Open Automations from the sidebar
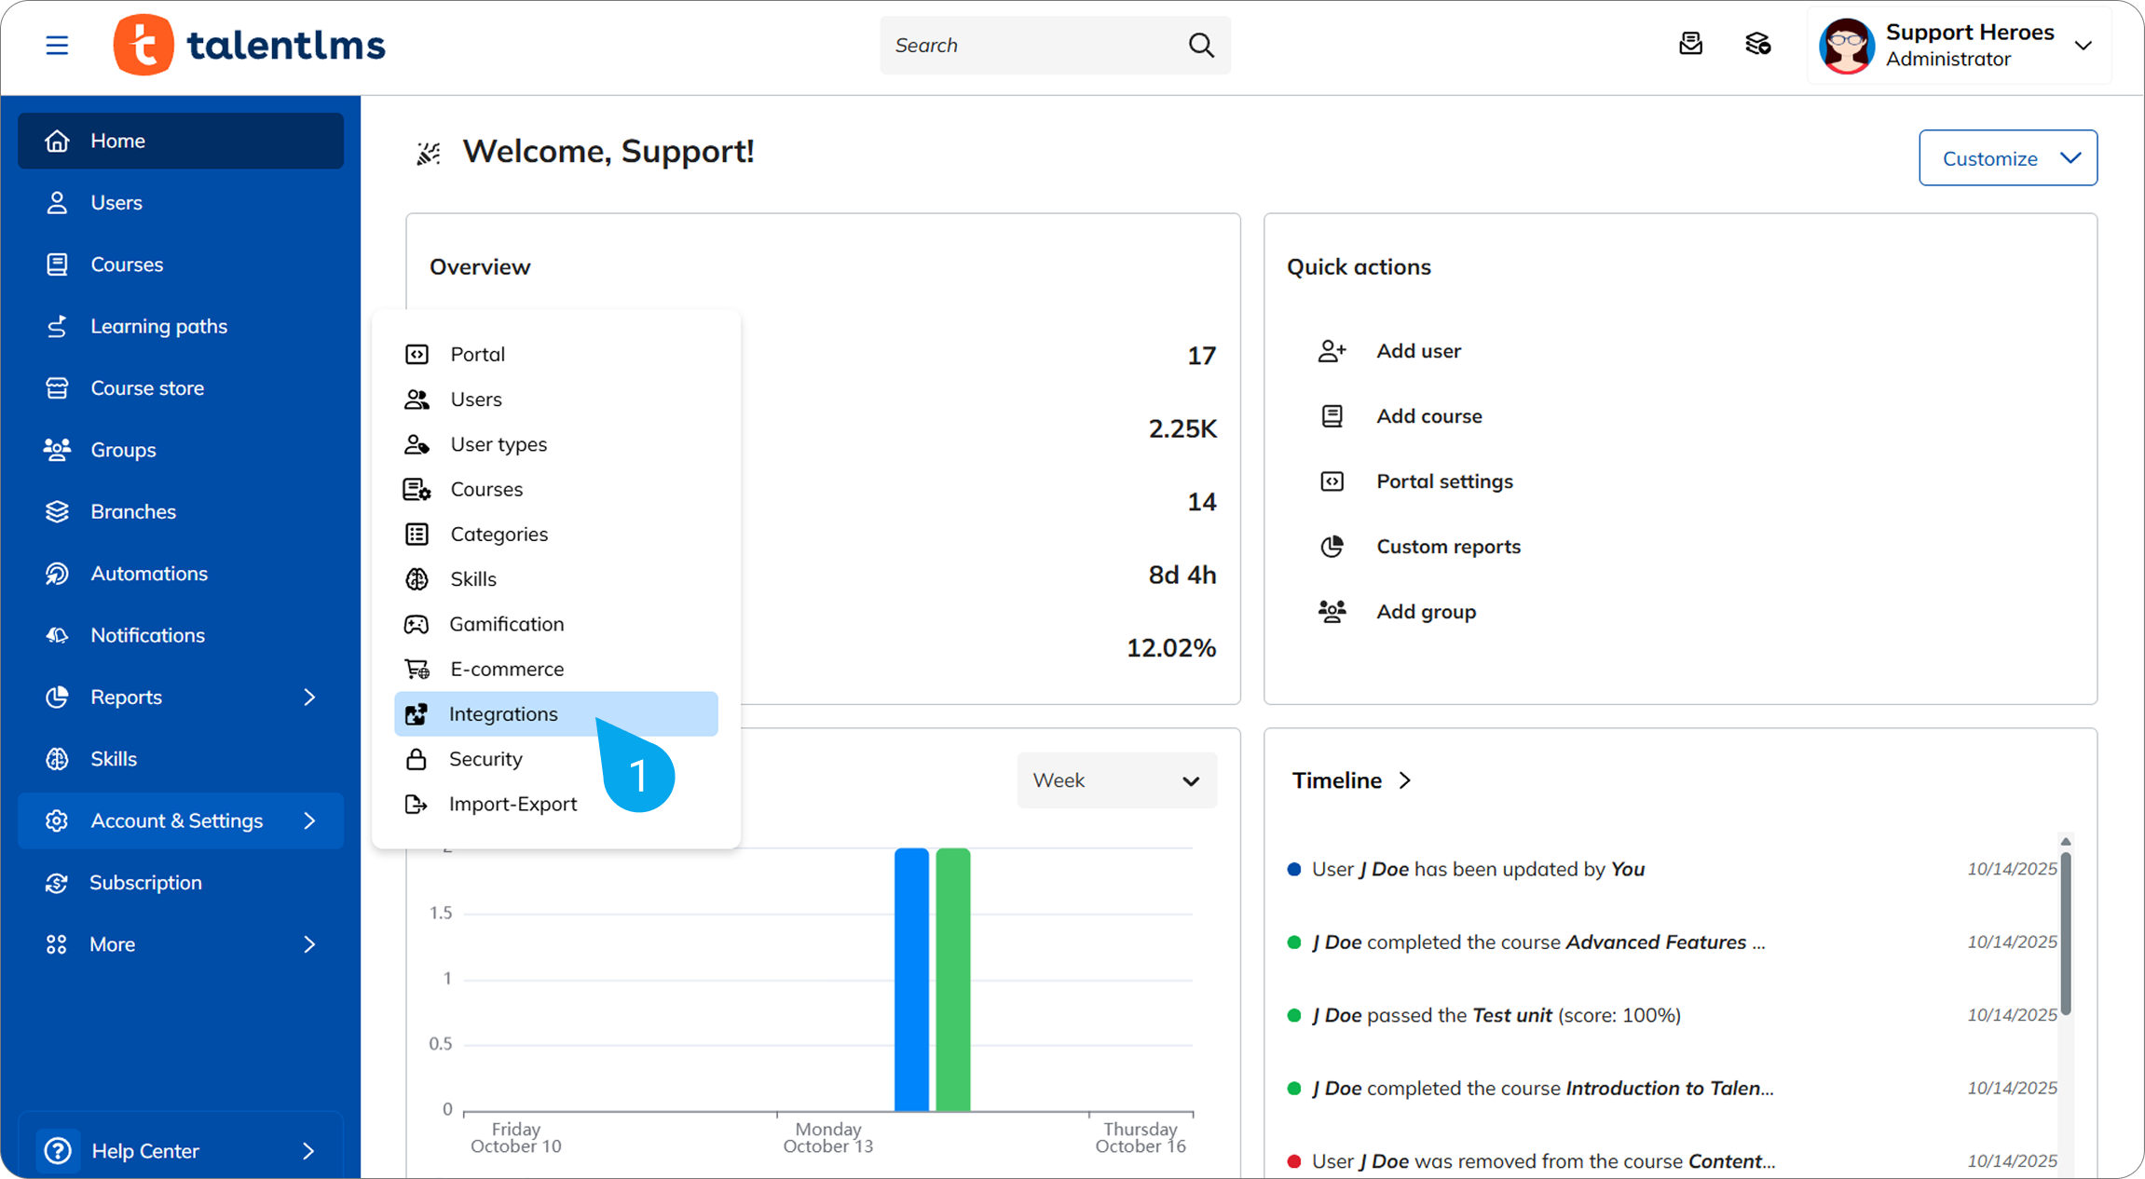Image resolution: width=2145 pixels, height=1179 pixels. click(149, 574)
